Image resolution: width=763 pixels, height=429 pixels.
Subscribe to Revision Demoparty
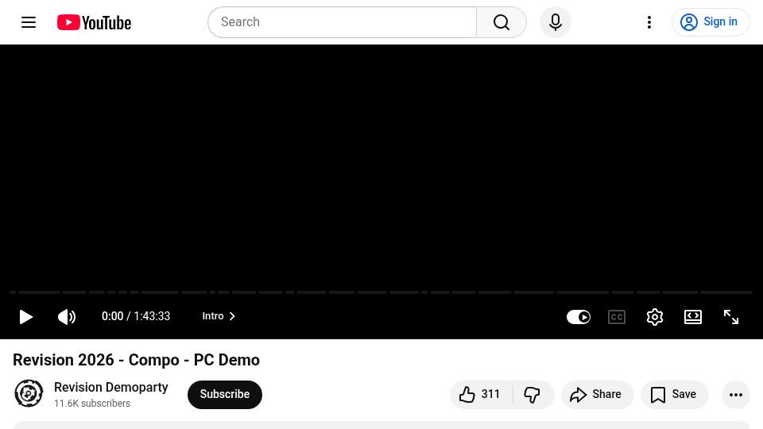pos(225,395)
